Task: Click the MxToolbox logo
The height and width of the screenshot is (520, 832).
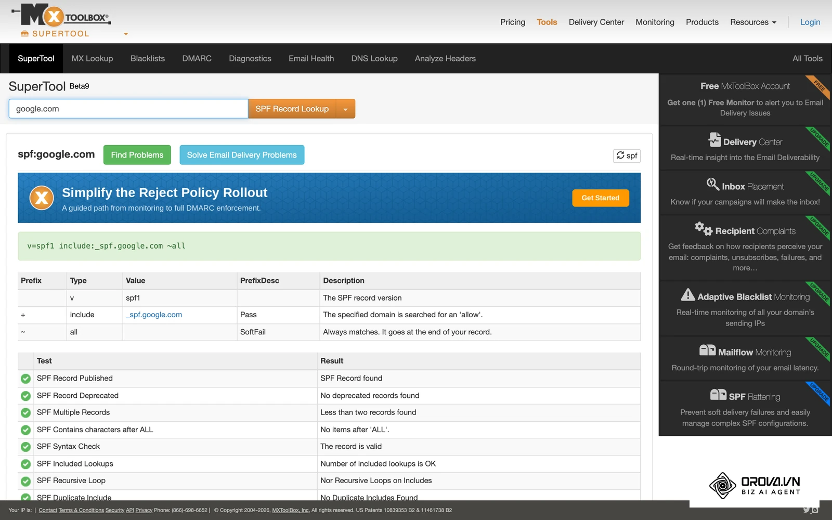Action: [x=61, y=15]
